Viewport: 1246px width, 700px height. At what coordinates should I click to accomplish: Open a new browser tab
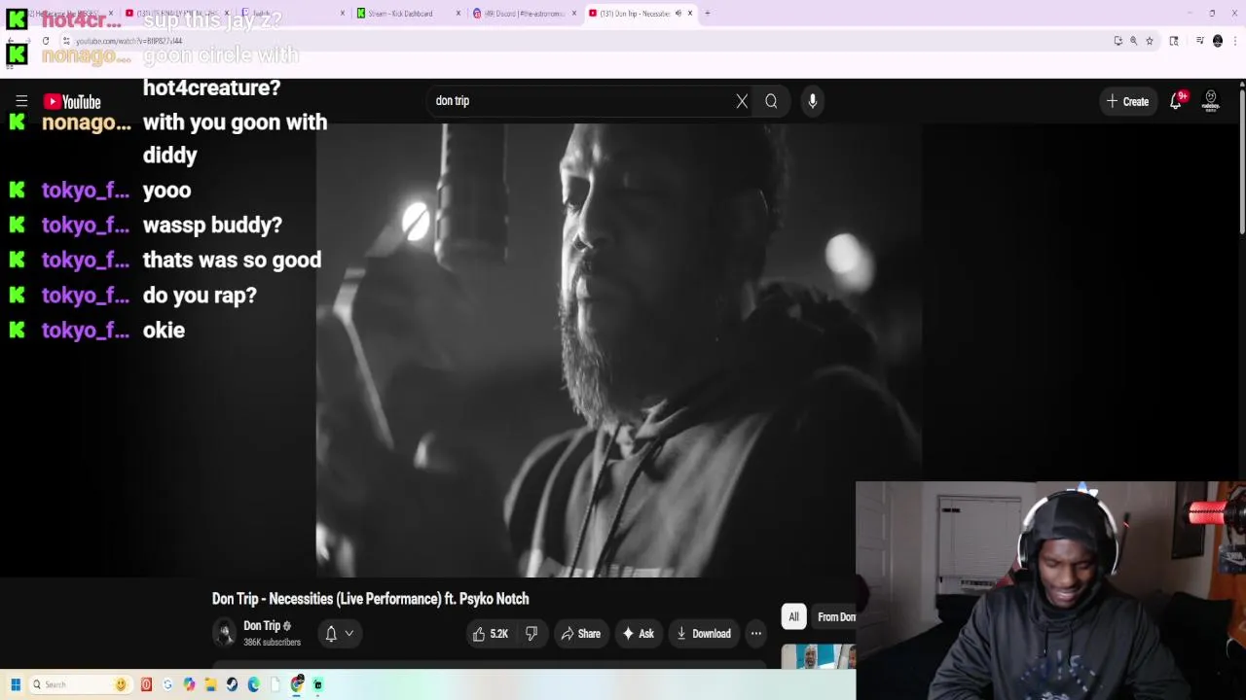click(708, 14)
